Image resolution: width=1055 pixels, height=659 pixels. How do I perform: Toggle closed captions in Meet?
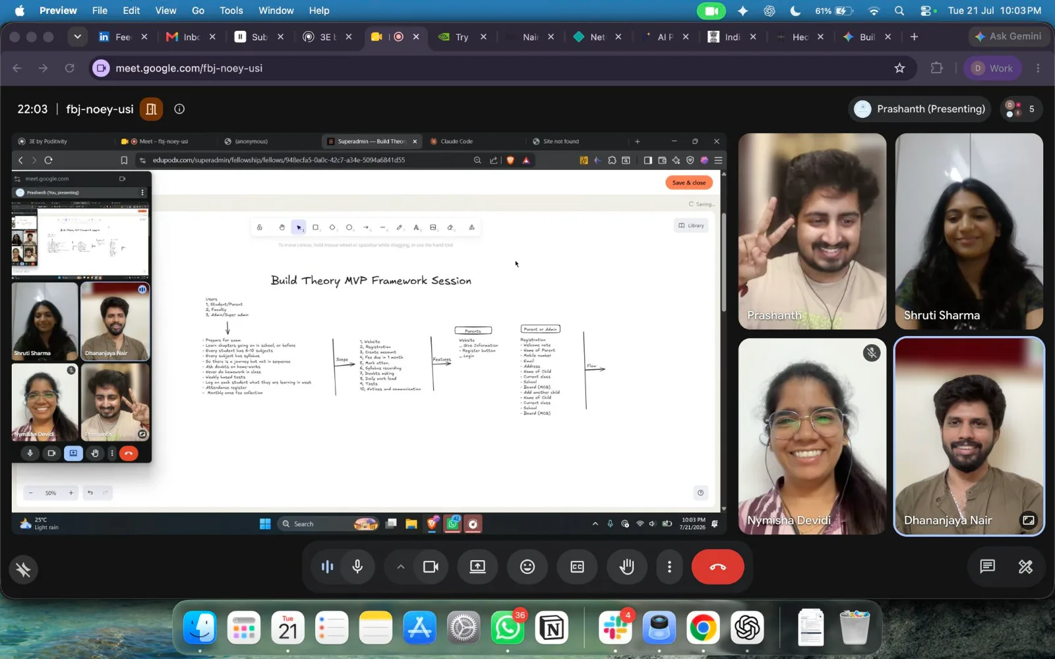[x=577, y=567]
